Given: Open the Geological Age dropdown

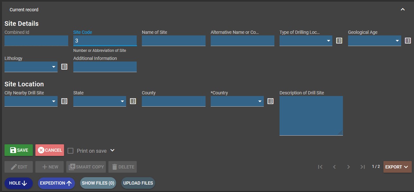Looking at the screenshot, I should point(374,41).
